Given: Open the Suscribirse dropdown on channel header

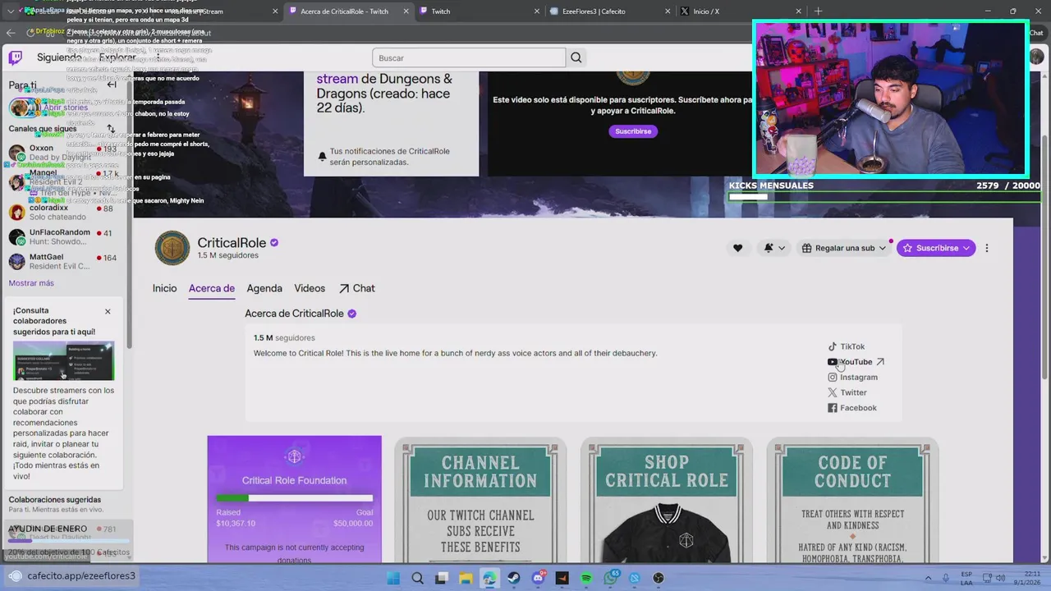Looking at the screenshot, I should tap(936, 248).
